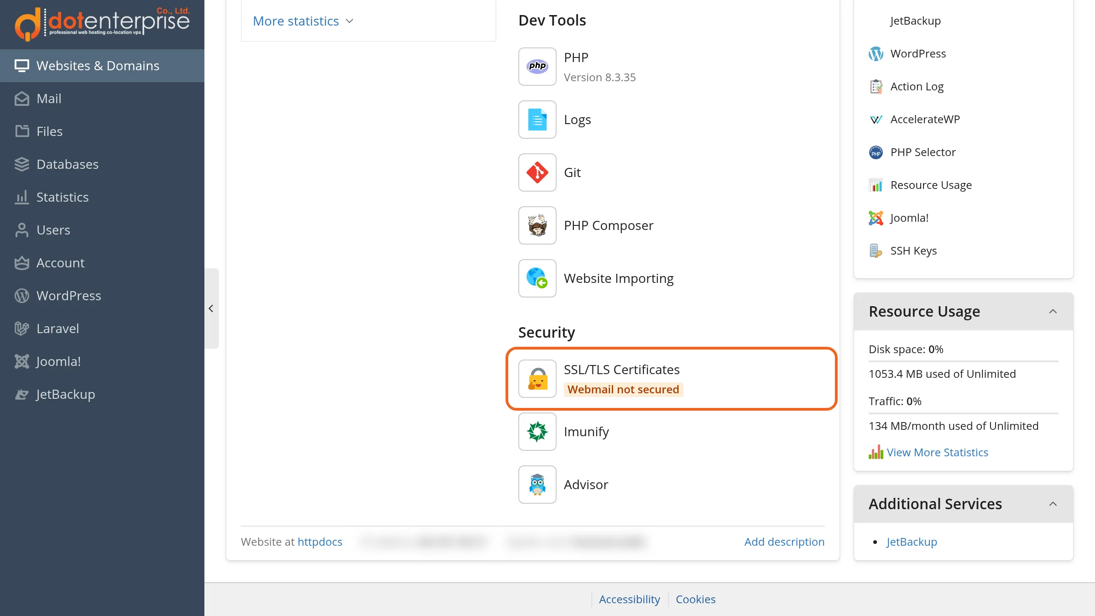Open Users in the sidebar
Screen dimensions: 1095x616
[102, 230]
